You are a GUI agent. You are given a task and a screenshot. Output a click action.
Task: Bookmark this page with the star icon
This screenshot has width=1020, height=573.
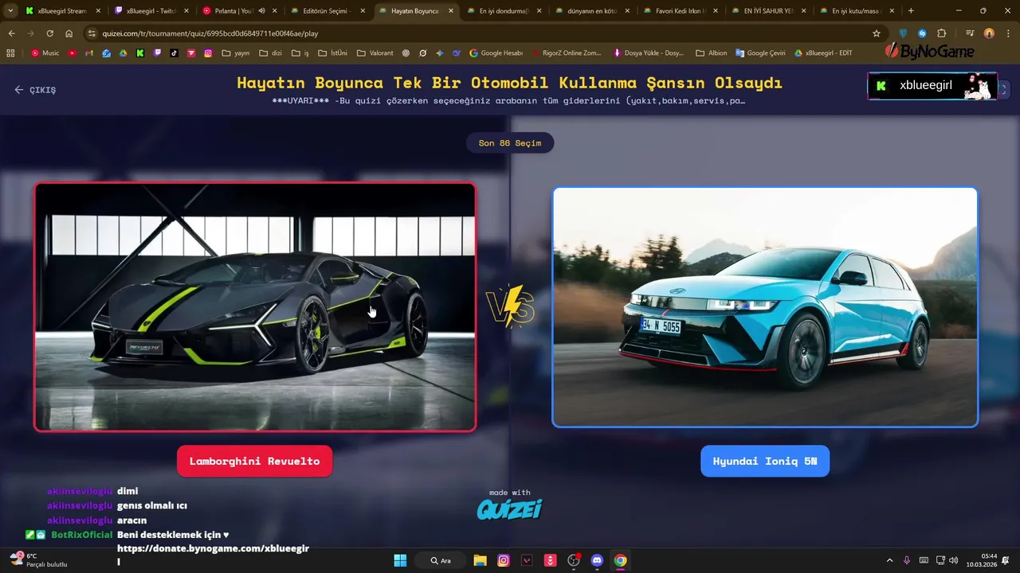[877, 33]
